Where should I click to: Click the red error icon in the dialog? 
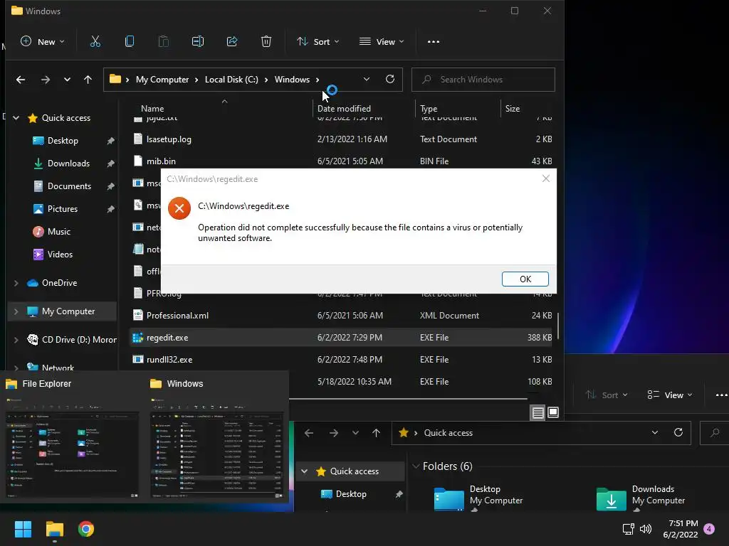[179, 208]
